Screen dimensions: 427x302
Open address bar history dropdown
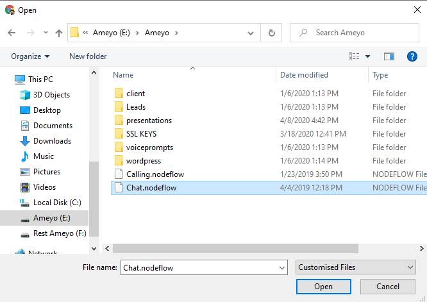click(x=251, y=33)
